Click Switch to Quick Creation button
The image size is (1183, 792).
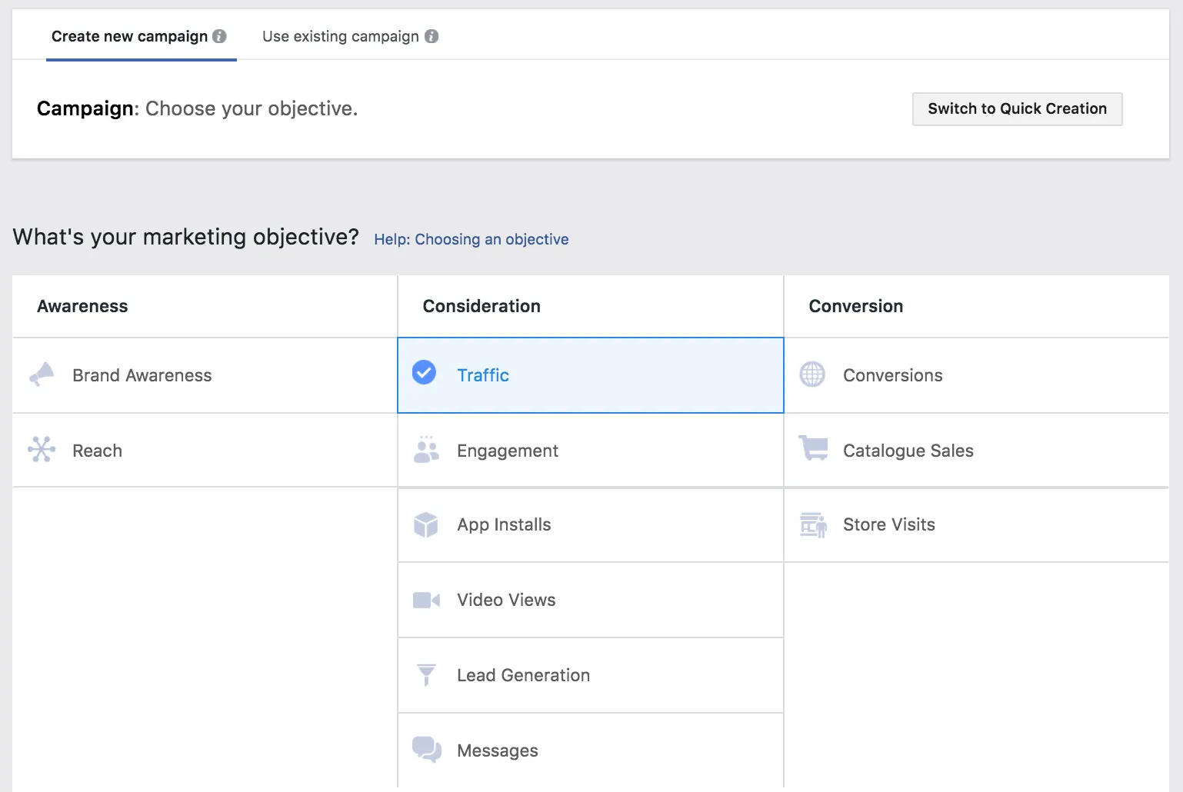pos(1017,108)
